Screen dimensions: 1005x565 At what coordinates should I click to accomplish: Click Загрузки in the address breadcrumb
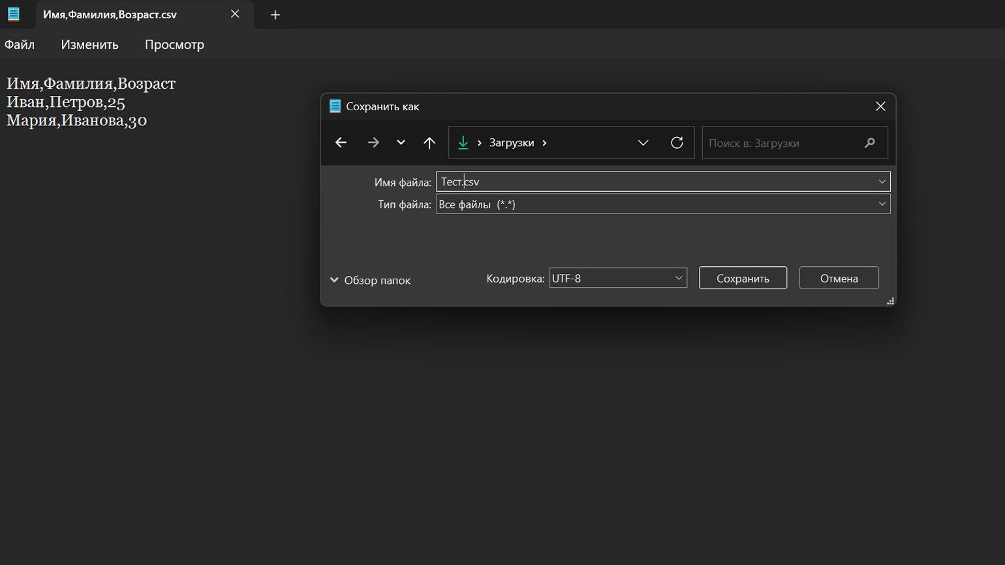pyautogui.click(x=512, y=142)
